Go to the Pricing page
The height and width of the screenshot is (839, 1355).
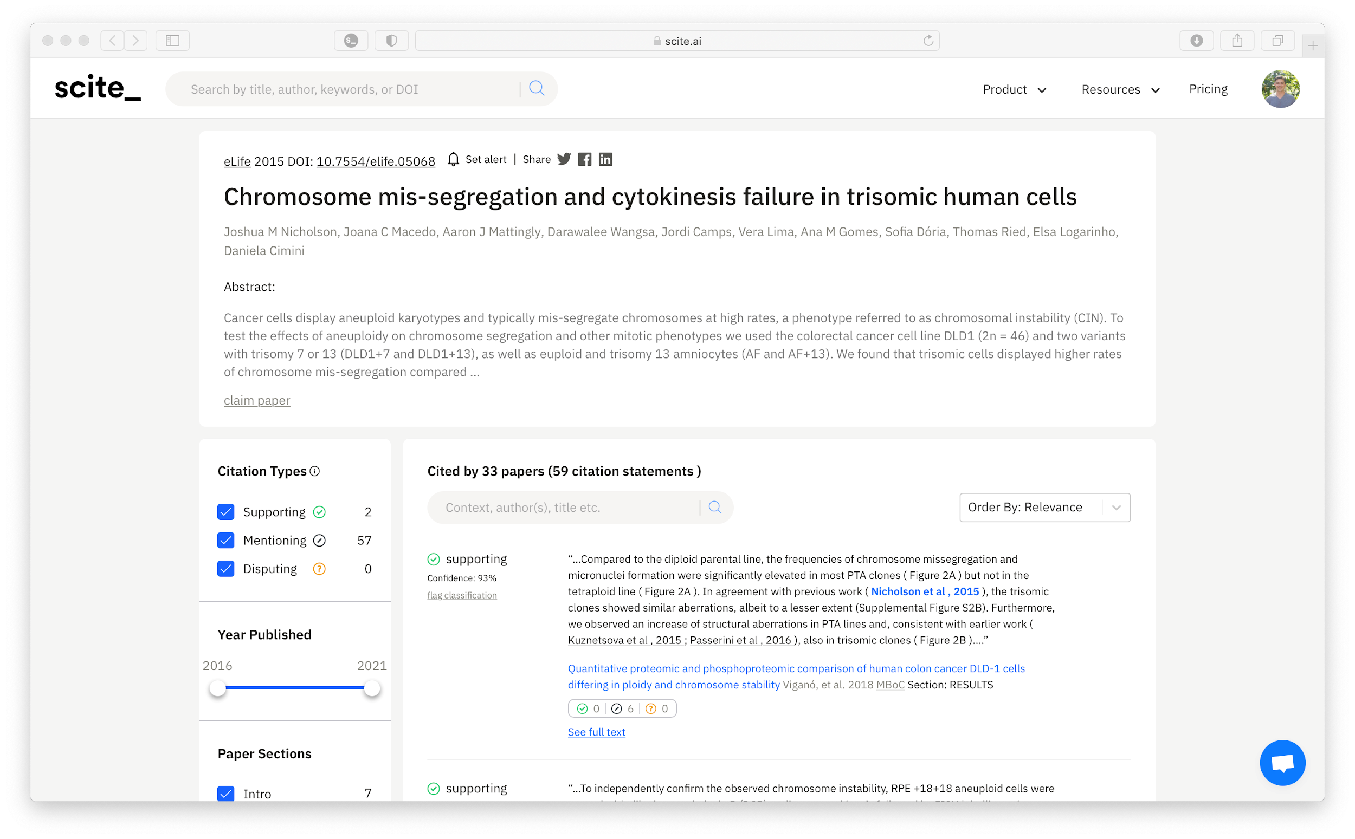click(1208, 89)
